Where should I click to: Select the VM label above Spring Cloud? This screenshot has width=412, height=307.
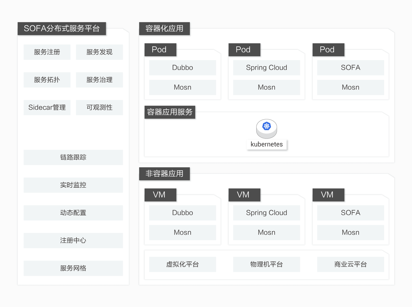click(244, 195)
